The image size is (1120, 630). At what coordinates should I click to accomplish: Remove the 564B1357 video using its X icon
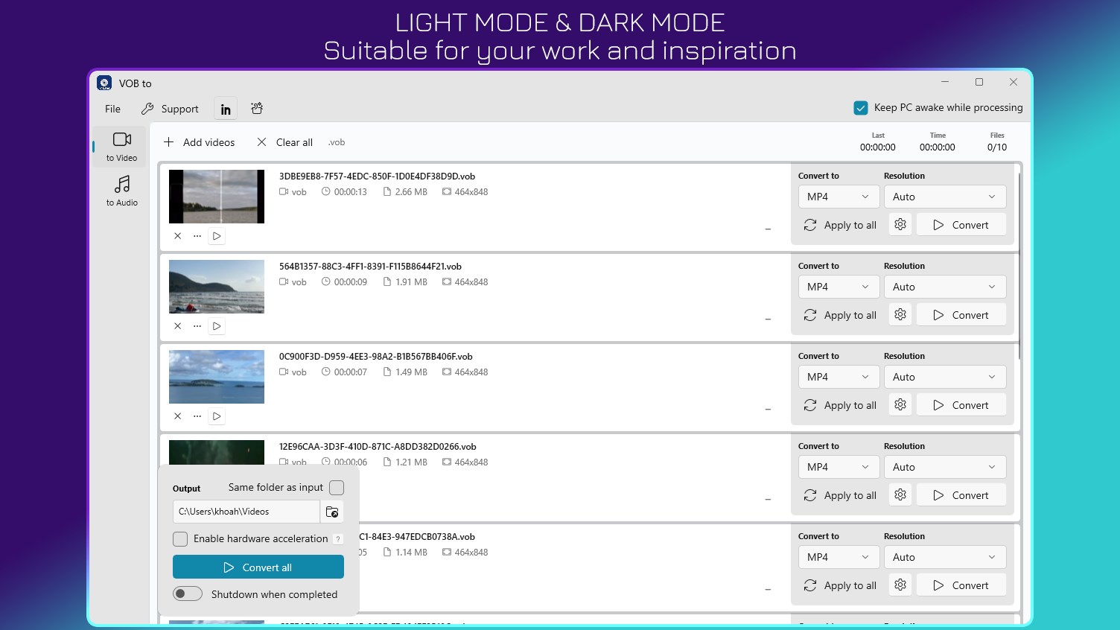[177, 325]
